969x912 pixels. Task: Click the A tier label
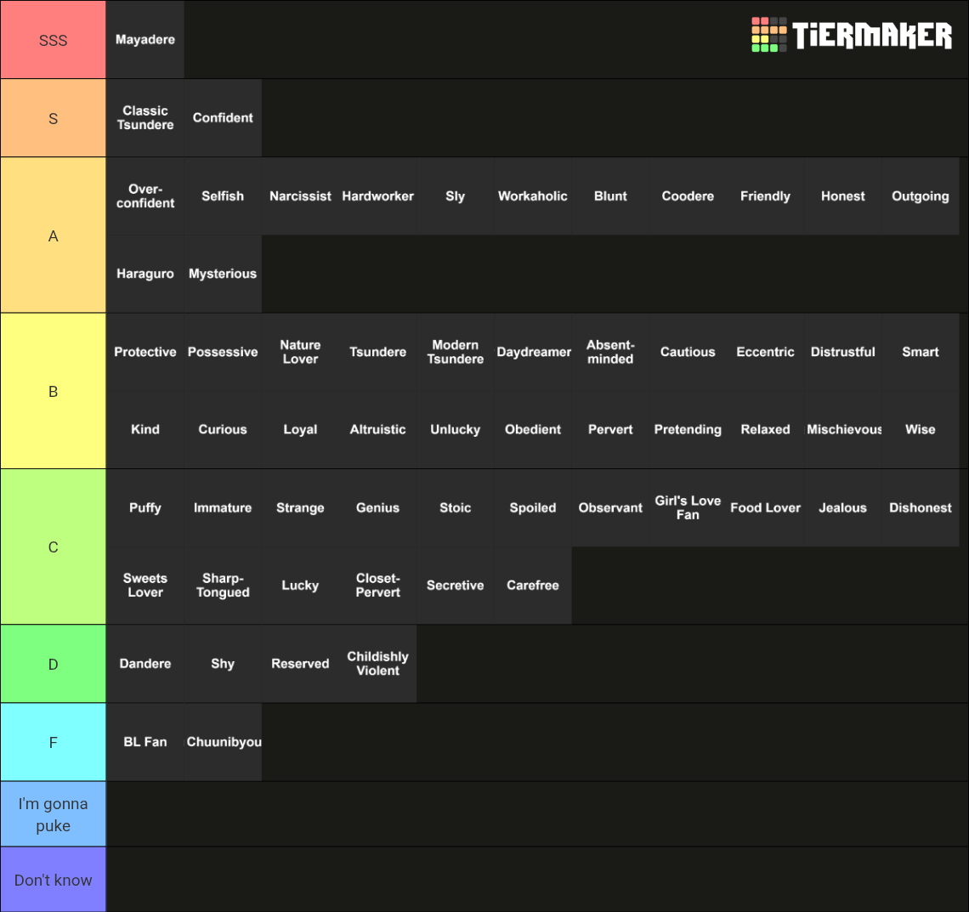tap(54, 235)
